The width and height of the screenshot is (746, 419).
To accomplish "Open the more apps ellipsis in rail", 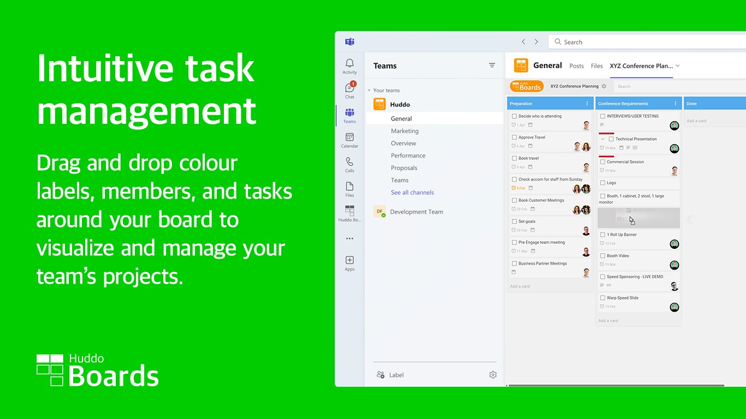I will point(350,238).
